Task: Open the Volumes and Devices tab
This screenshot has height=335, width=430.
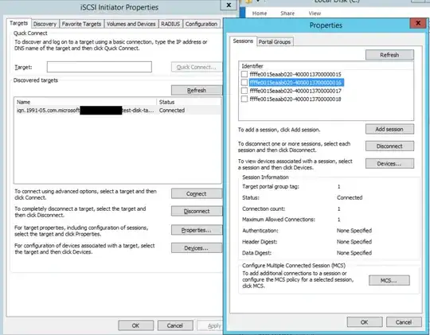Action: pos(131,24)
